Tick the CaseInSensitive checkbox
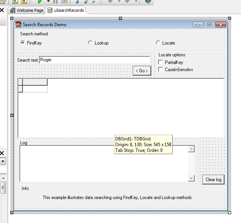 (x=160, y=70)
